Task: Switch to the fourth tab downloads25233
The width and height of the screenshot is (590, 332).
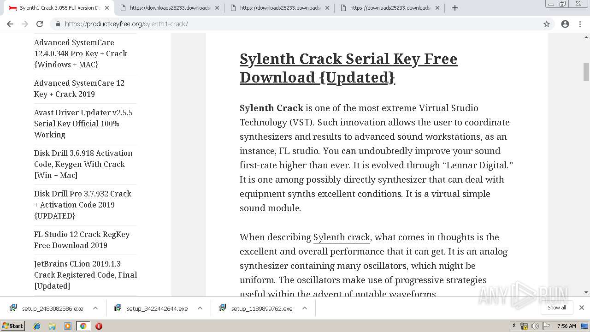Action: pos(389,8)
